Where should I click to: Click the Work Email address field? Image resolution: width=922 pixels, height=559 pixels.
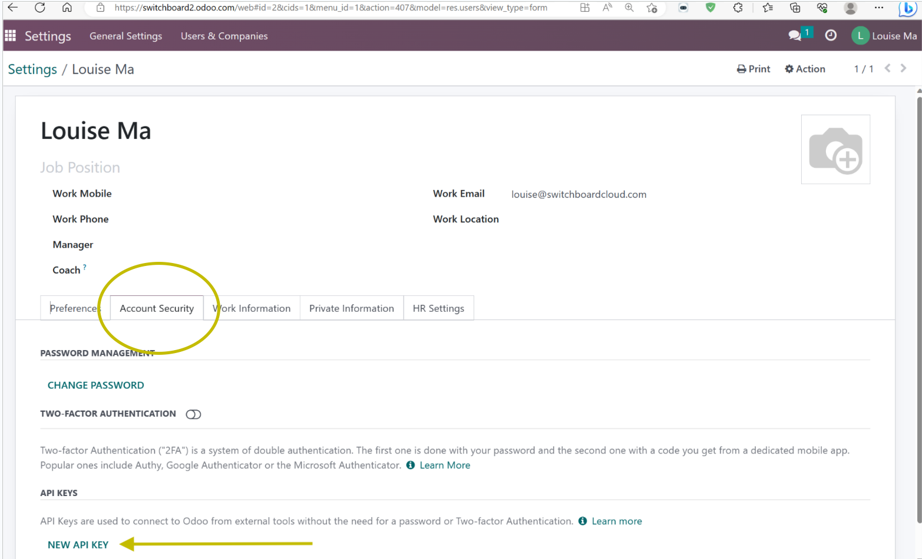click(579, 194)
